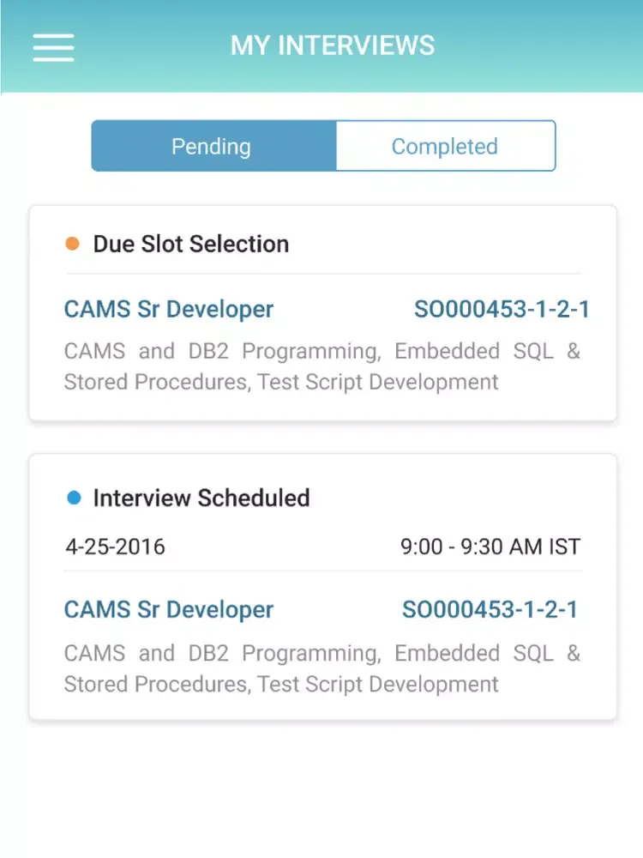Open the Due Slot Selection heading
643x858 pixels.
pos(191,244)
